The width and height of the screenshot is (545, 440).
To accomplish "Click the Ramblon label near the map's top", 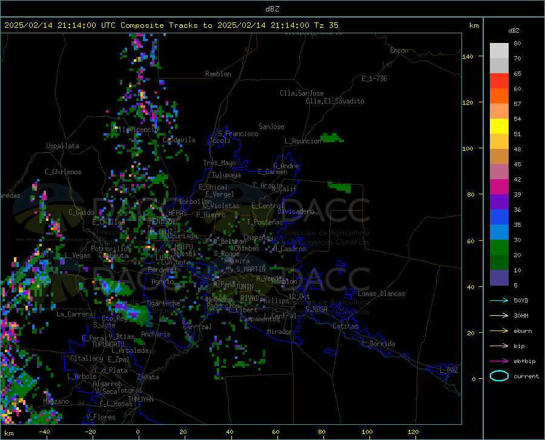I will point(218,74).
